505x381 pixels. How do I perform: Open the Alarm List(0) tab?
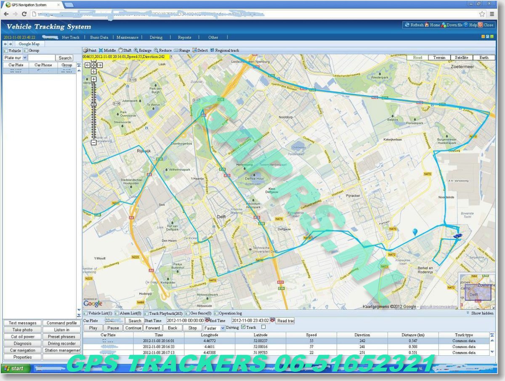[x=128, y=313]
